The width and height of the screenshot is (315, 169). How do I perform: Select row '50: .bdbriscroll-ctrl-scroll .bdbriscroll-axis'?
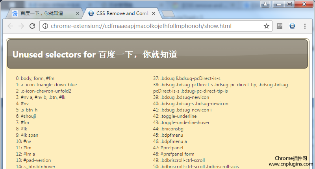click(x=196, y=166)
